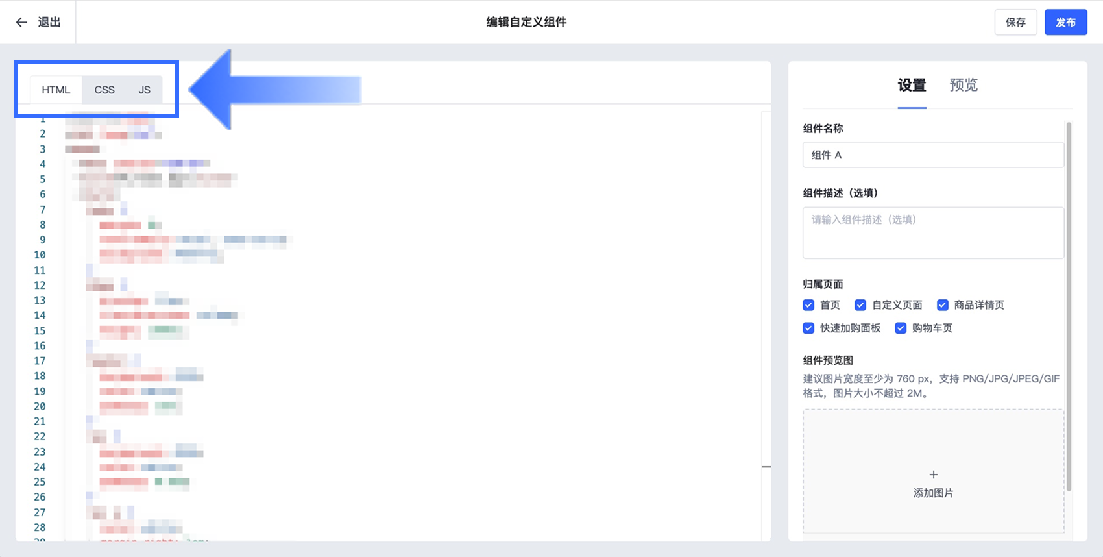
Task: Uncheck the 首页 checkbox
Action: [808, 305]
